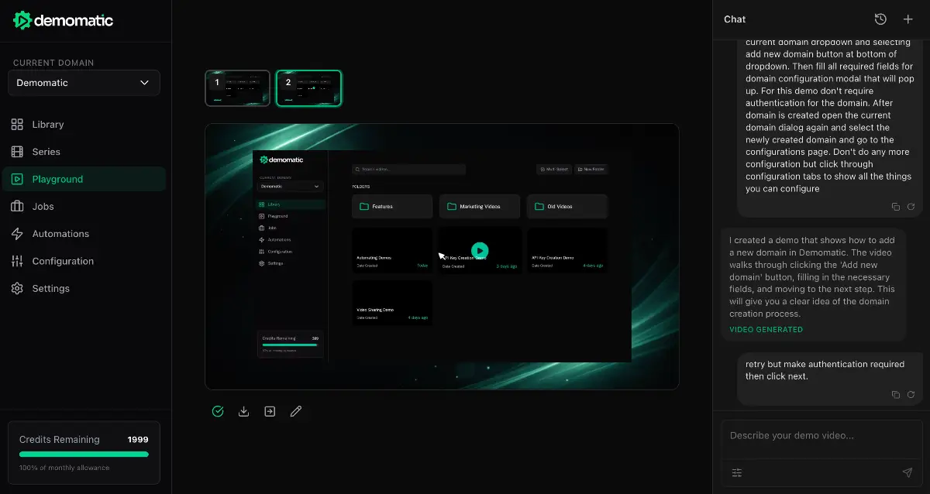Start a new chat with plus icon
The width and height of the screenshot is (930, 494).
pyautogui.click(x=908, y=19)
